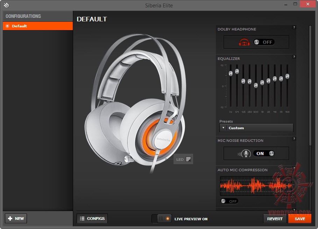Screen dimensions: 318x229
Task: Toggle Mic Noise Reduction ON switch
Action: tap(264, 153)
